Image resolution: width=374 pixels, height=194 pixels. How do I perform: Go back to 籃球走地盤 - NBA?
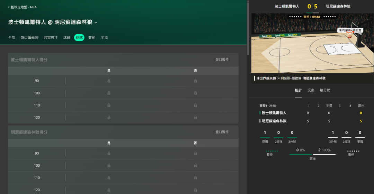click(23, 7)
